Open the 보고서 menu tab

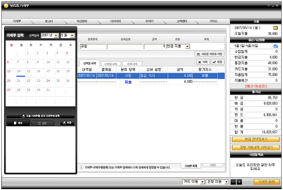[x=49, y=21]
